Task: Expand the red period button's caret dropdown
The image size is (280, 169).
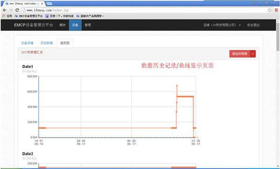Action: (253, 54)
